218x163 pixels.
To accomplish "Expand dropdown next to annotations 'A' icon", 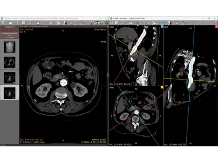I will (x=54, y=23).
